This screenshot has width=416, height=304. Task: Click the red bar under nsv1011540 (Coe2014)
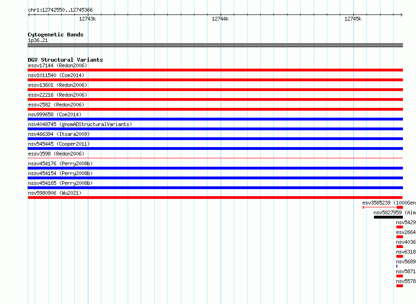(x=215, y=80)
